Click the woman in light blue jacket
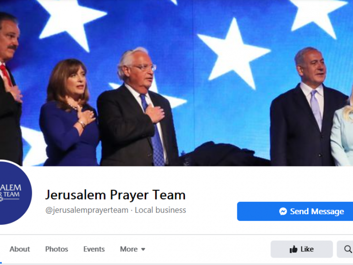The width and height of the screenshot is (353, 265). pos(342,135)
